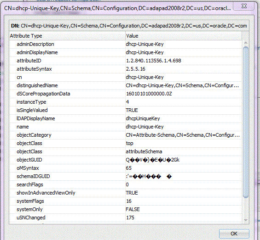
Task: Select the objectClass attributeSchema value
Action: pyautogui.click(x=144, y=151)
